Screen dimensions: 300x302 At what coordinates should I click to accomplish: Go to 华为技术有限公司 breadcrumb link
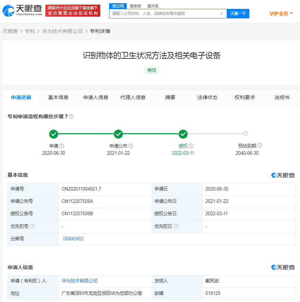pos(62,31)
